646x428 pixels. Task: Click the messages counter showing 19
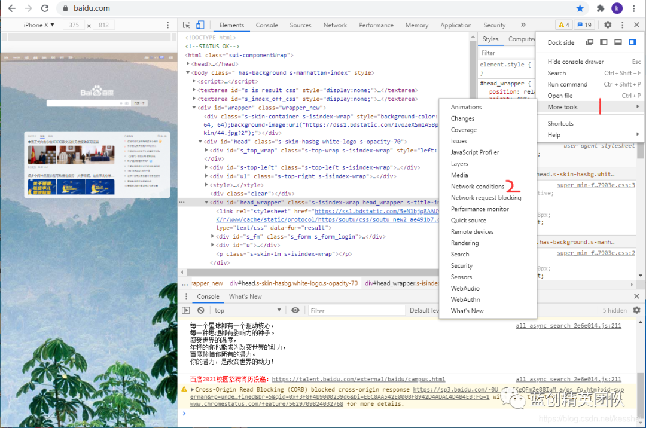pos(584,25)
